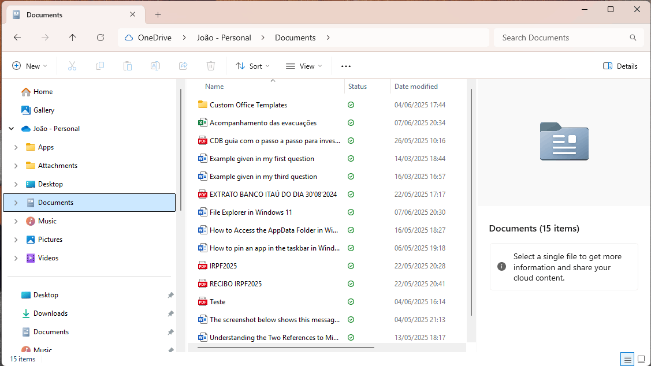The image size is (651, 366).
Task: Click the Word icon of File Explorer in Windows 11
Action: [x=203, y=212]
